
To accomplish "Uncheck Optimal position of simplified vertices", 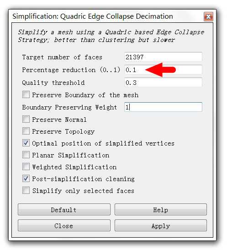I will point(26,143).
